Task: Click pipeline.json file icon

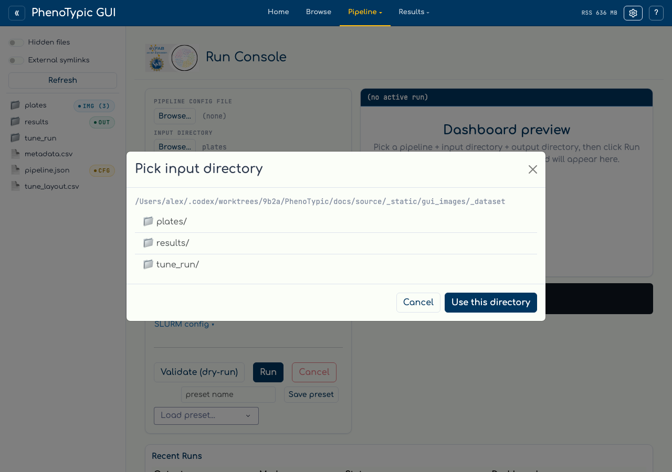Action: pyautogui.click(x=15, y=170)
